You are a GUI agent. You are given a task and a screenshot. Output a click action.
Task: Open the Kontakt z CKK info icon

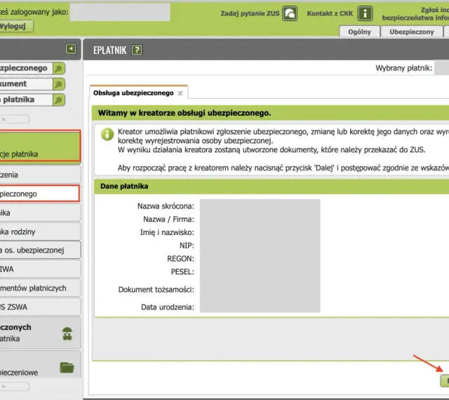click(365, 13)
